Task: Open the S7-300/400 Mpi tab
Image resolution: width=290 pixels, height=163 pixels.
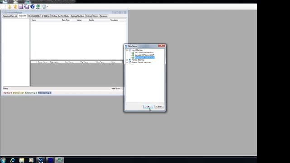Action: tap(34, 16)
